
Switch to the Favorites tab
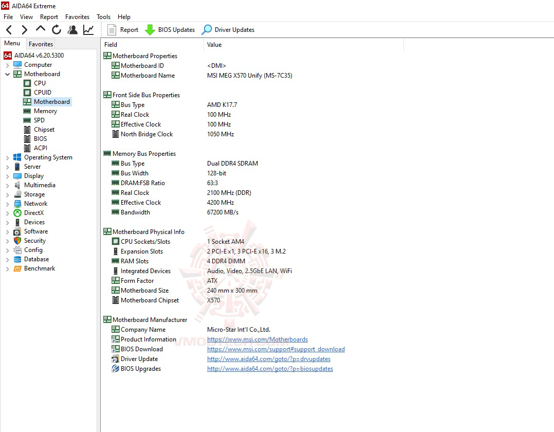[41, 44]
